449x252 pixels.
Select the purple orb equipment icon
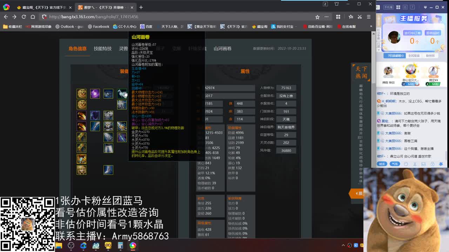[95, 93]
